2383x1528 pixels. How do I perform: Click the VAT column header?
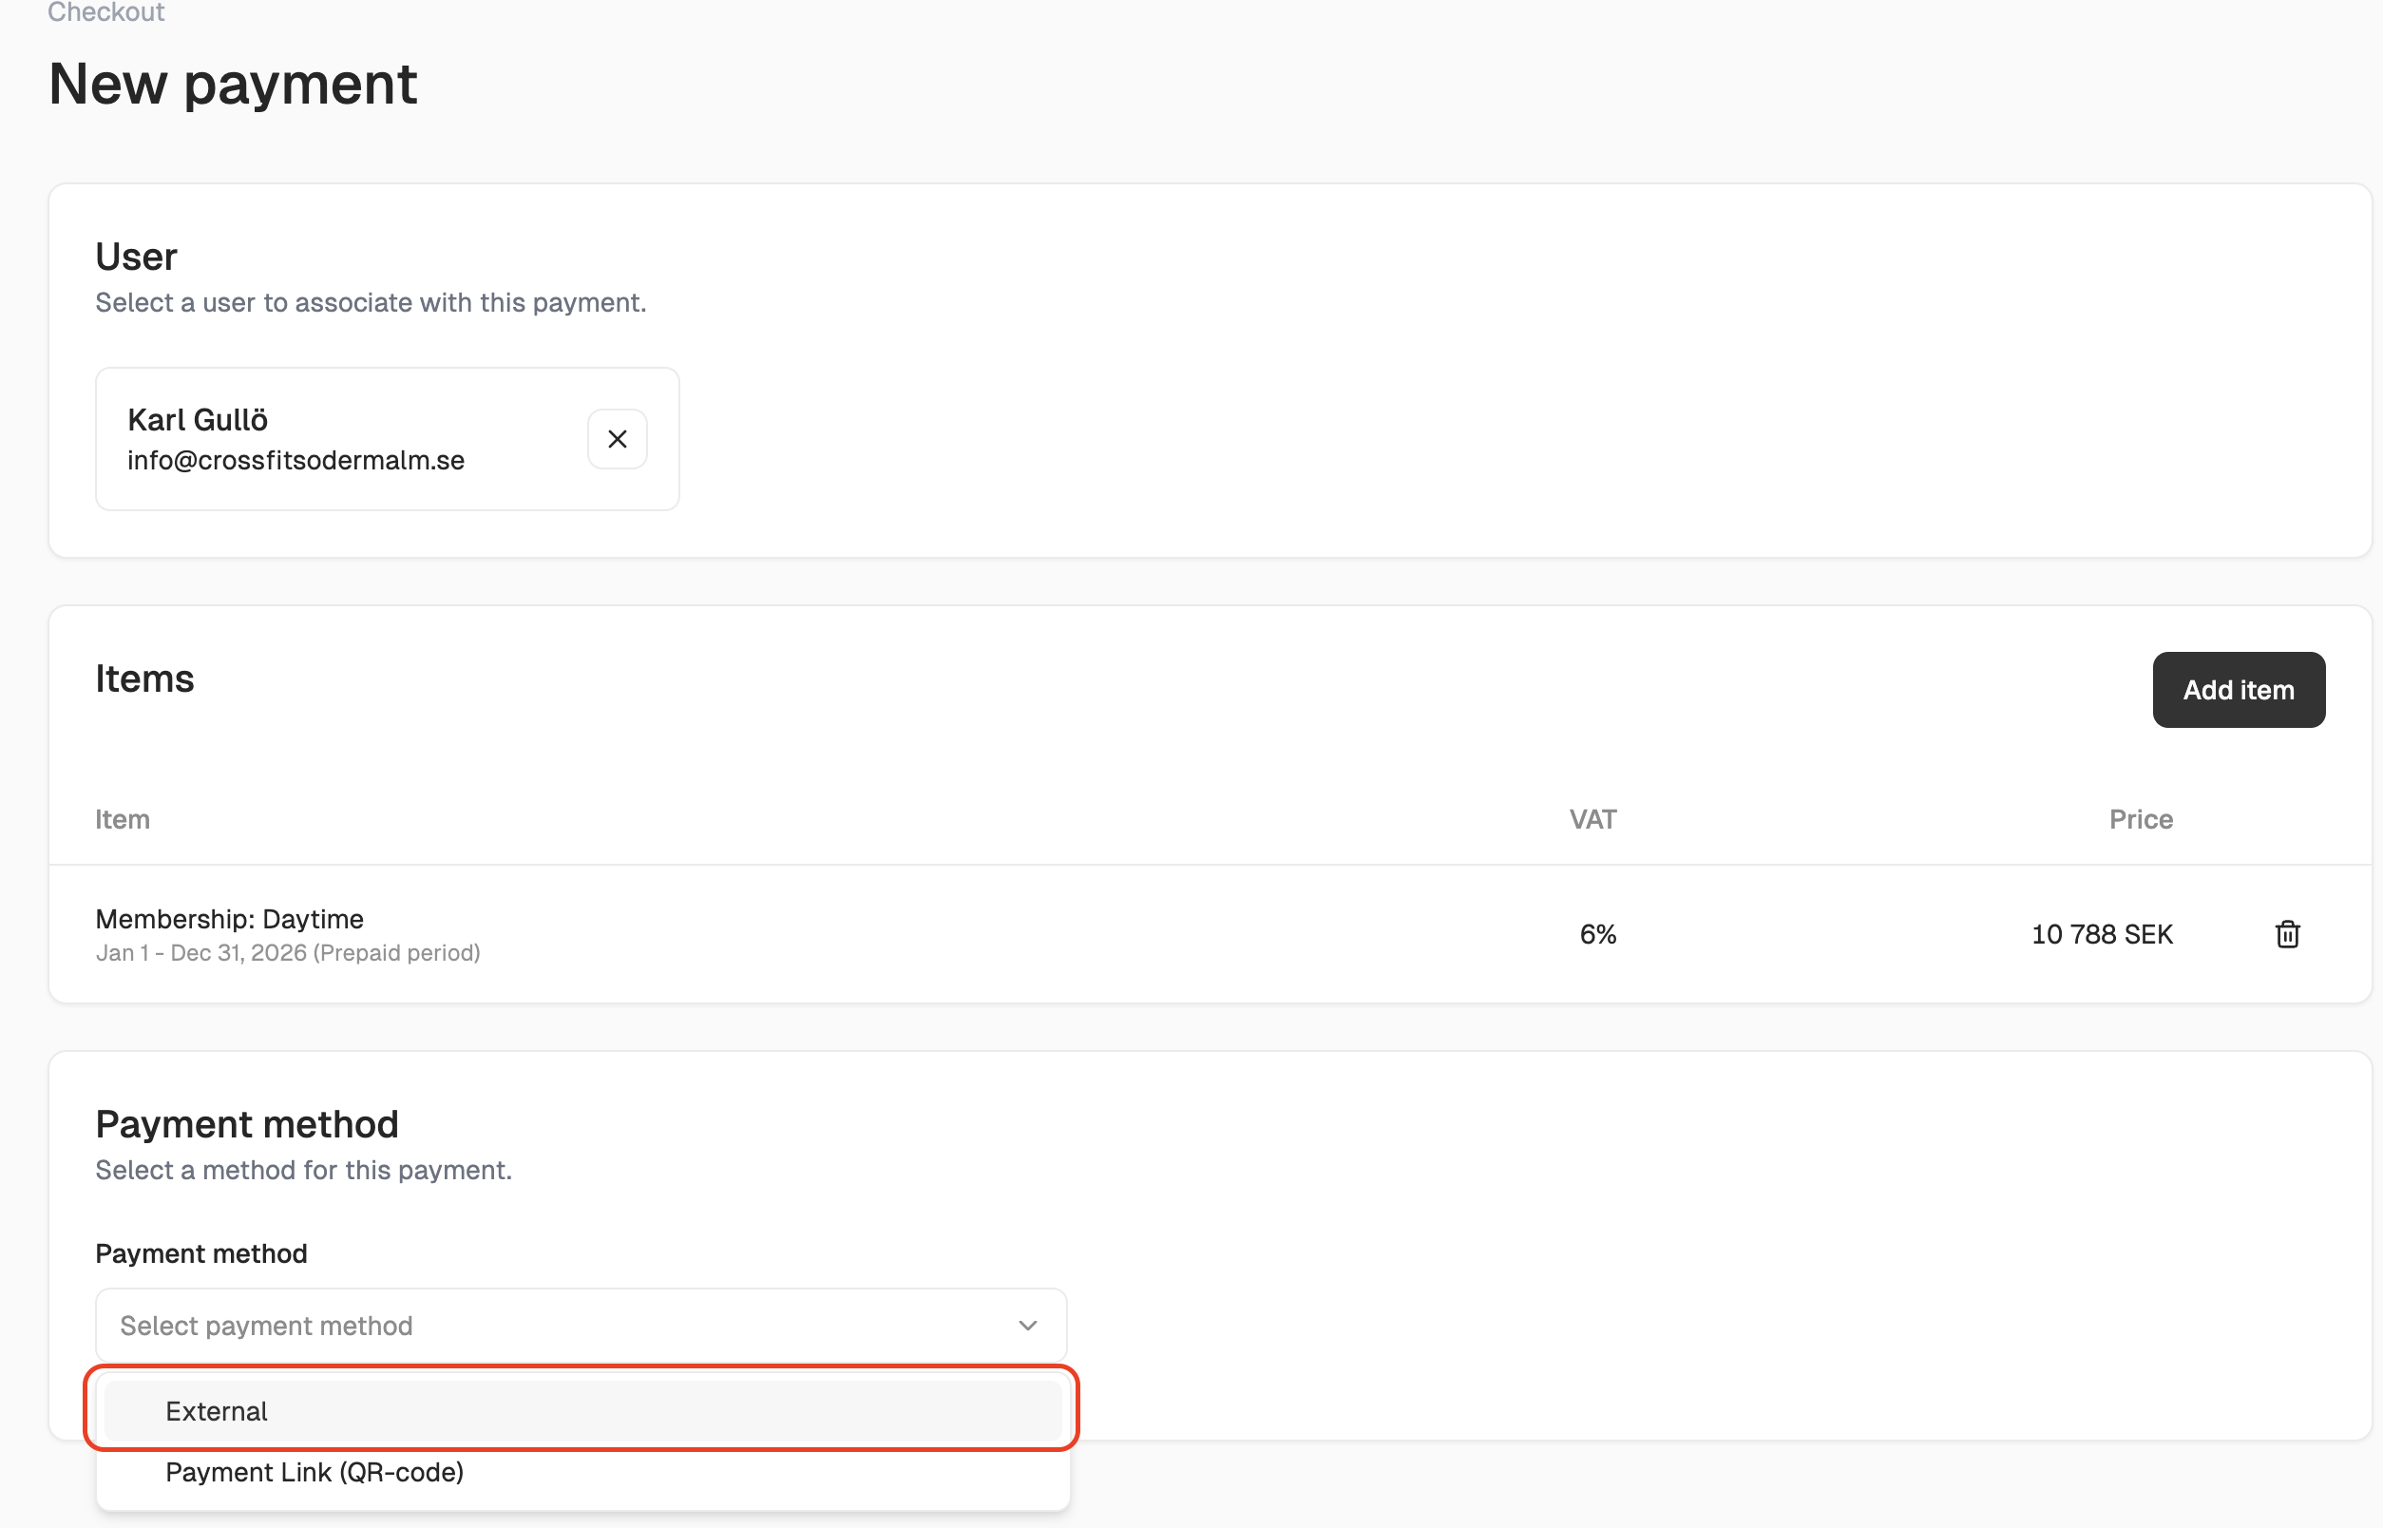click(1592, 819)
